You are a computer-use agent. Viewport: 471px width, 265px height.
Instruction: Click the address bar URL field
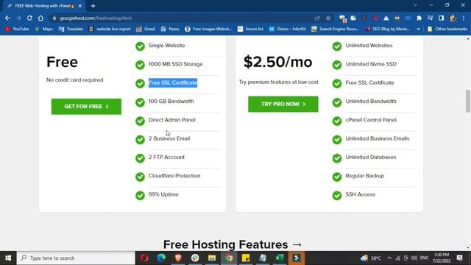pyautogui.click(x=183, y=18)
